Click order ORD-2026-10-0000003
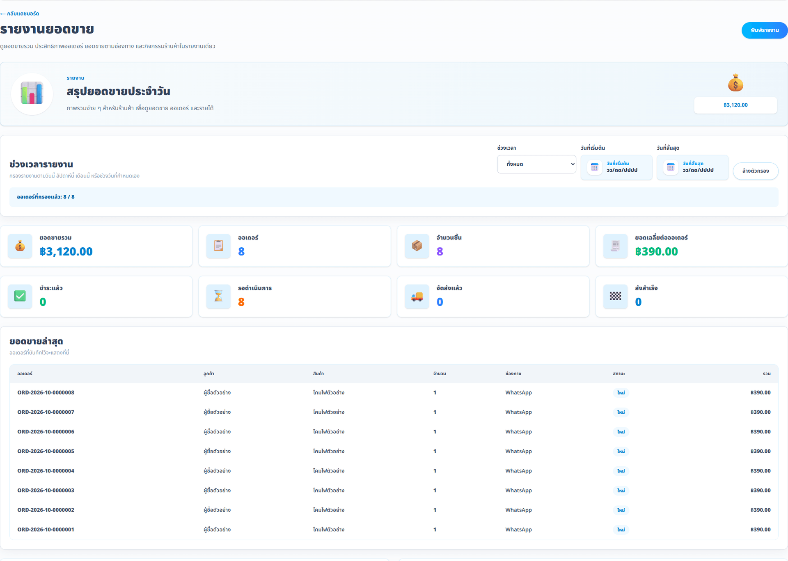This screenshot has width=788, height=561. pyautogui.click(x=46, y=490)
